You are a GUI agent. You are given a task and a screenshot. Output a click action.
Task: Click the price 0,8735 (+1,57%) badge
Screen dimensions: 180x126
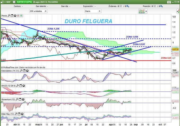(24, 2)
